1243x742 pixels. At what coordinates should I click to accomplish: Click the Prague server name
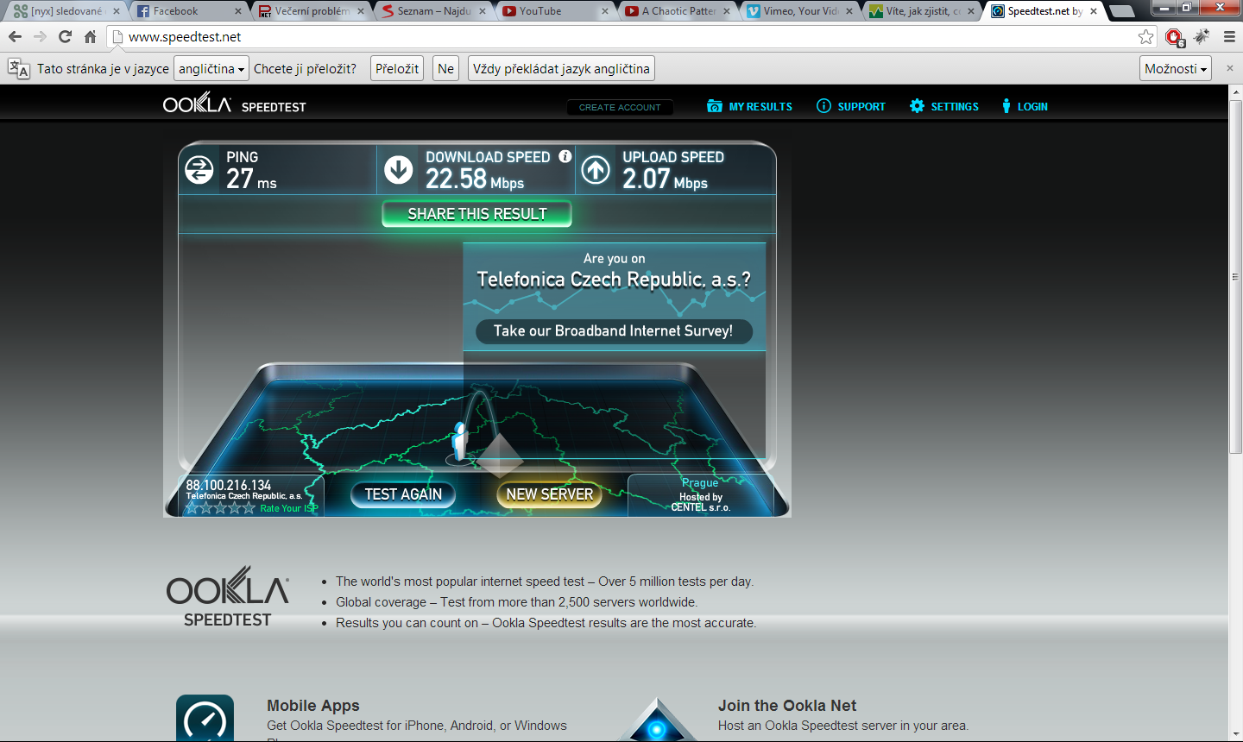[x=700, y=483]
